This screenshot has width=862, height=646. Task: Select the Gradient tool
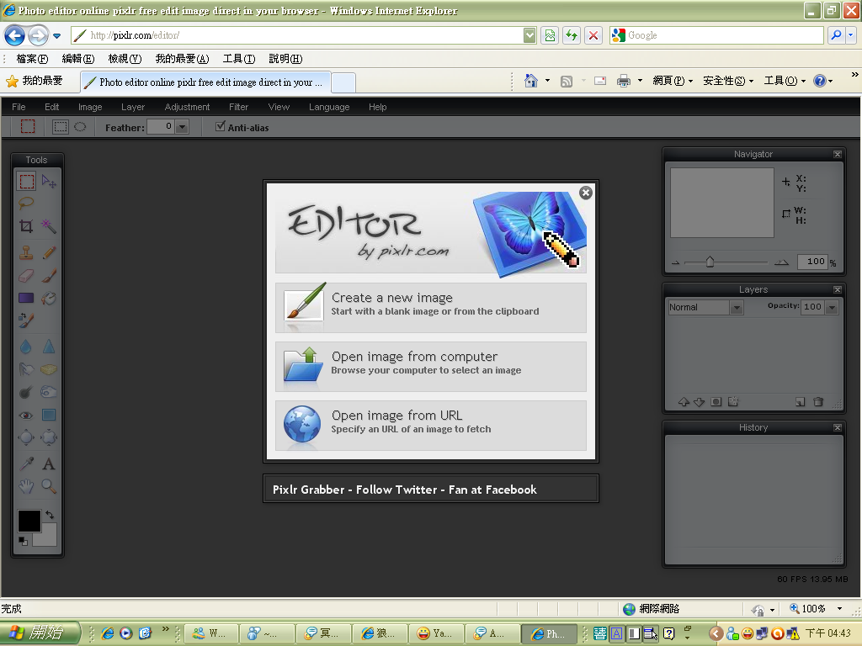coord(26,299)
